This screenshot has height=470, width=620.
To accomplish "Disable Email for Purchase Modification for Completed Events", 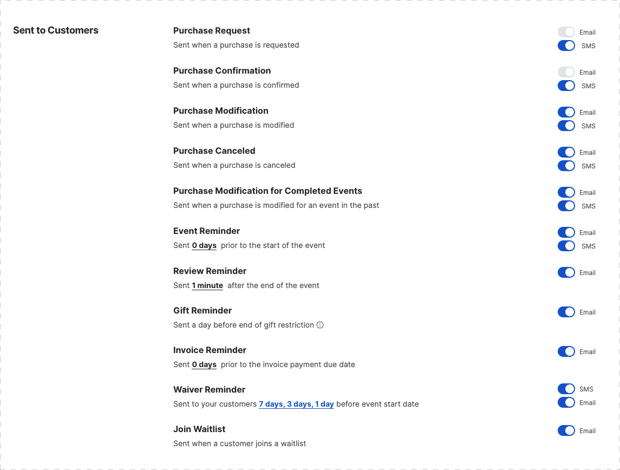I will (x=566, y=192).
